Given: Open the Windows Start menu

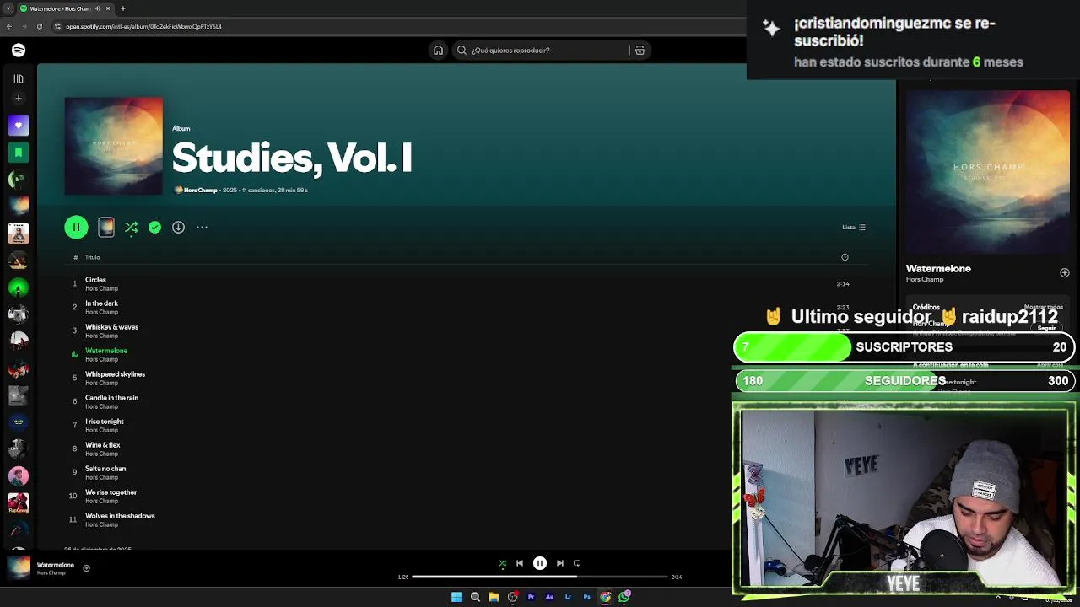Looking at the screenshot, I should click(x=456, y=597).
